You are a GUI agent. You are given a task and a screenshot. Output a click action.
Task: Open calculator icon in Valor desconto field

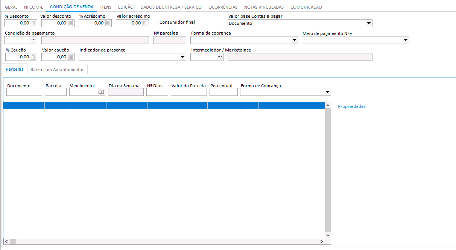click(70, 23)
